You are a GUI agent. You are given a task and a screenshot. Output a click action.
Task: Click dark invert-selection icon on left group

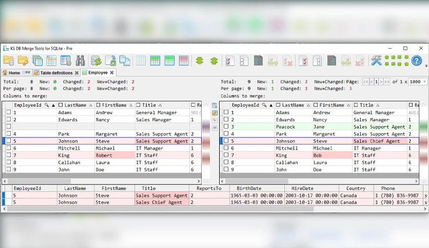(258, 60)
